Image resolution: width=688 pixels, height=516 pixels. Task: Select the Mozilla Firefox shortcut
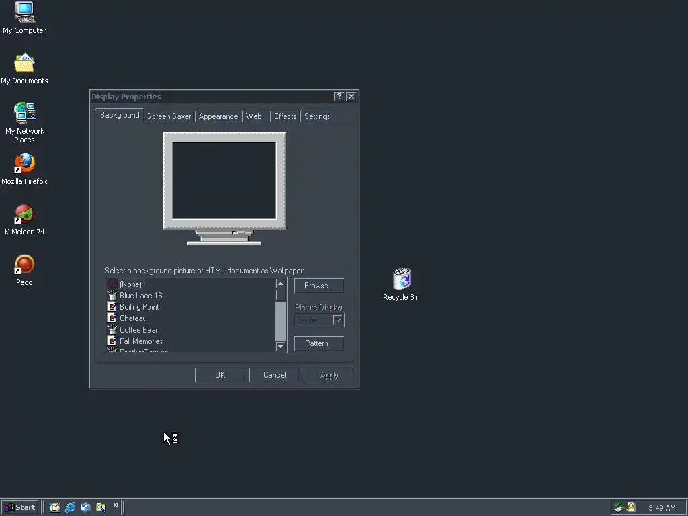tap(24, 169)
